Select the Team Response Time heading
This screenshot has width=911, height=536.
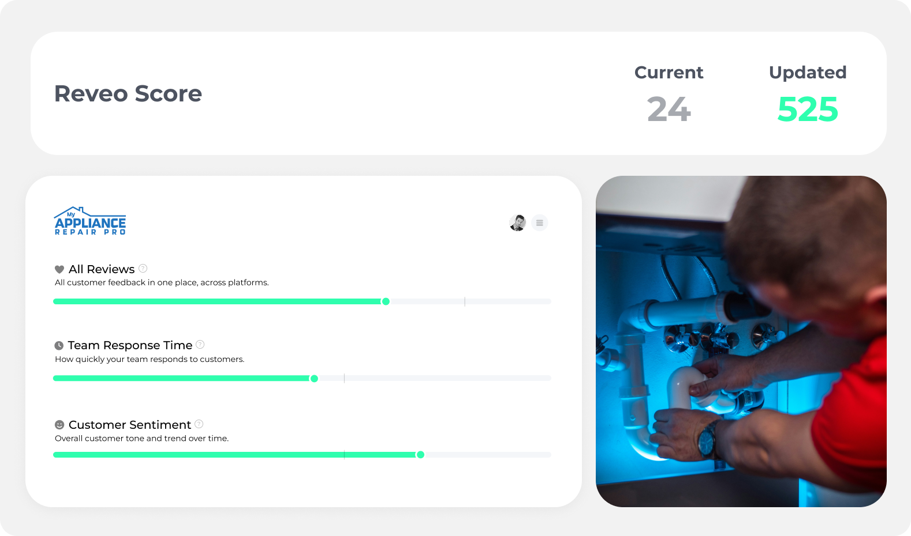point(130,345)
